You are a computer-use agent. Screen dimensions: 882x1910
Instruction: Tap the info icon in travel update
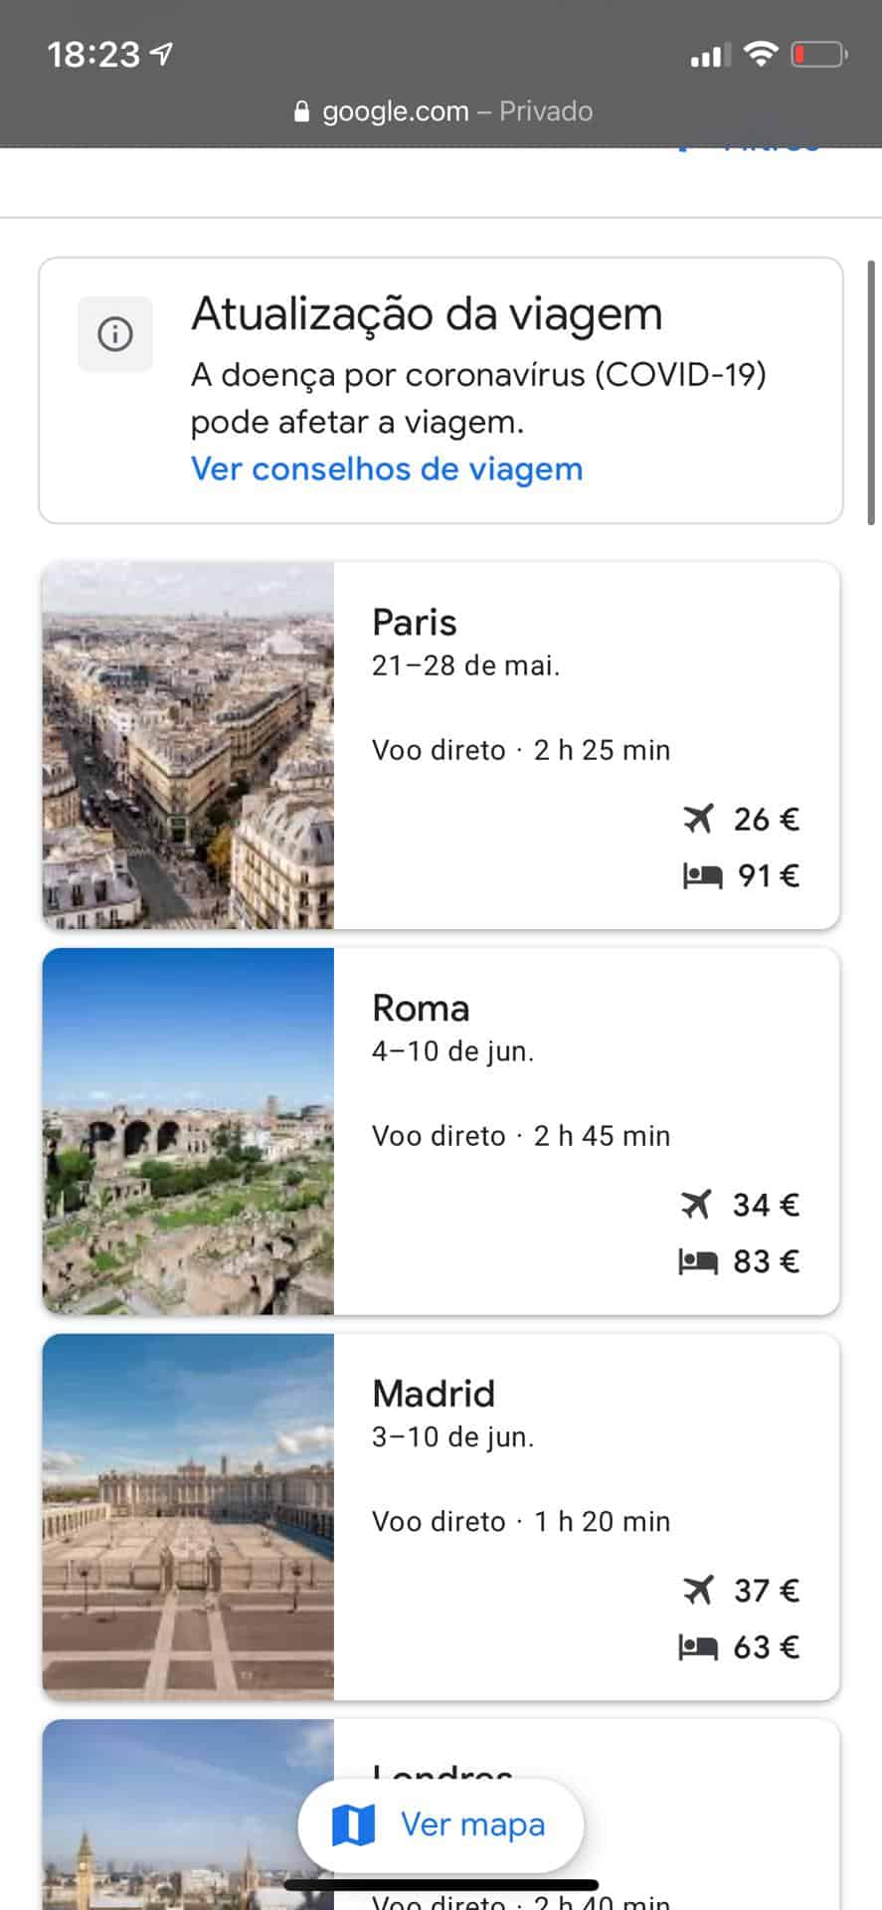[115, 334]
